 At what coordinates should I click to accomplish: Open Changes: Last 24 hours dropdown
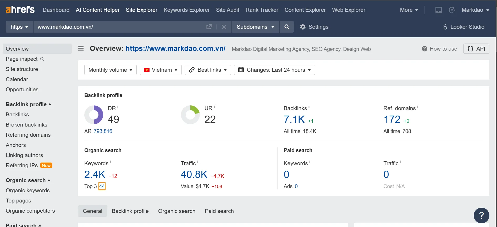pos(274,70)
